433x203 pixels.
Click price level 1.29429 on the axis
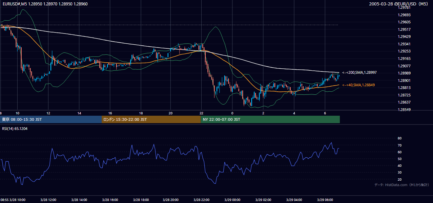(404, 37)
